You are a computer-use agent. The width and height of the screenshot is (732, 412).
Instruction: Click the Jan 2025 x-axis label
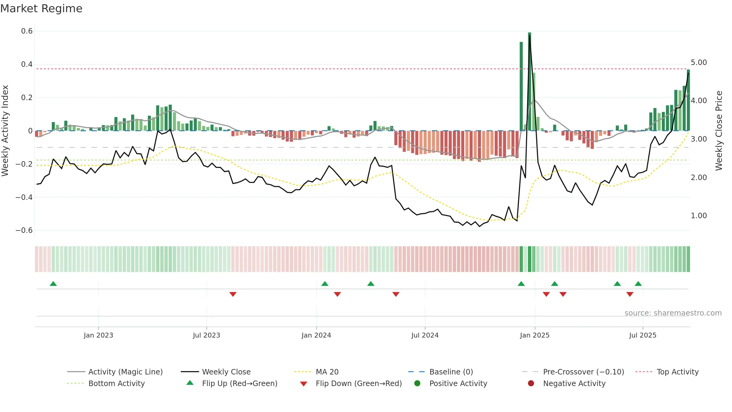(535, 335)
